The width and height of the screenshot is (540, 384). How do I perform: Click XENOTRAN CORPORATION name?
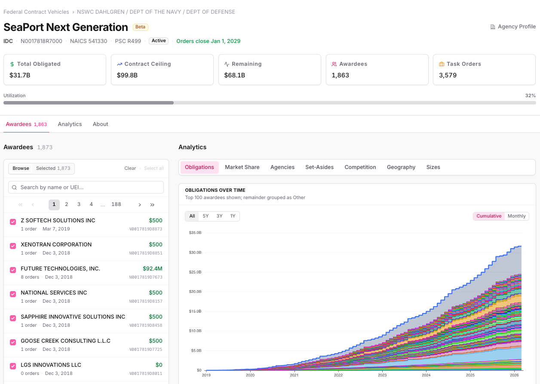(x=56, y=245)
